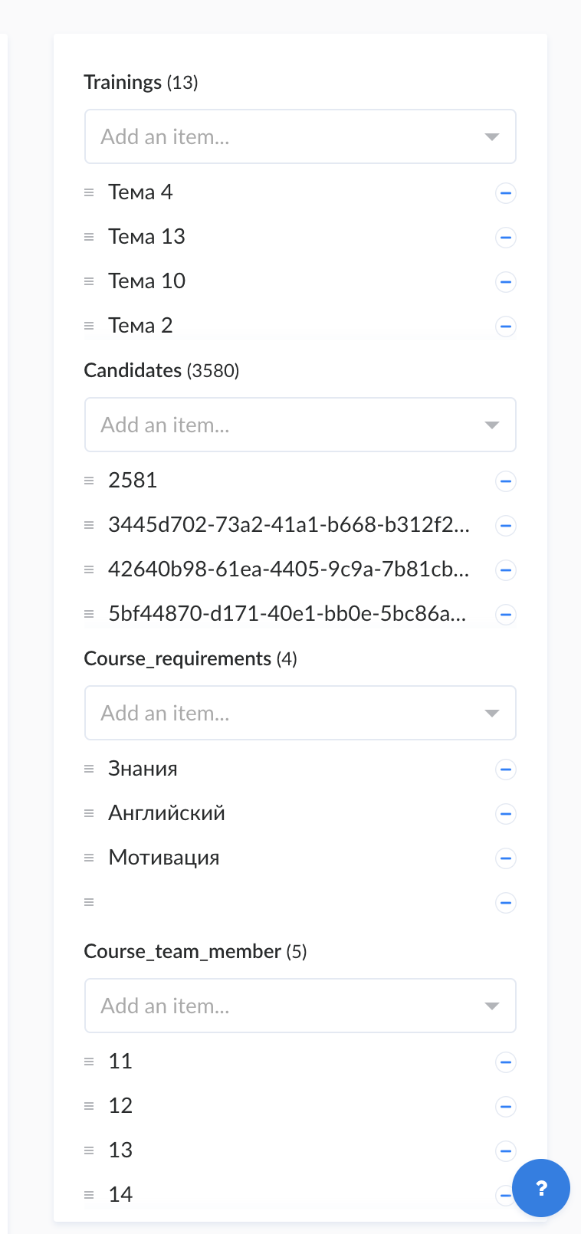The width and height of the screenshot is (581, 1234).
Task: Remove candidate beginning with "3445d702"
Action: click(x=506, y=526)
